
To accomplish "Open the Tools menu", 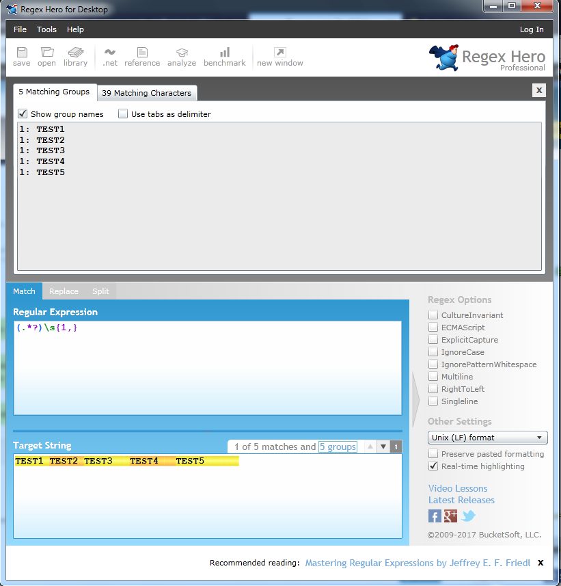I will 46,29.
